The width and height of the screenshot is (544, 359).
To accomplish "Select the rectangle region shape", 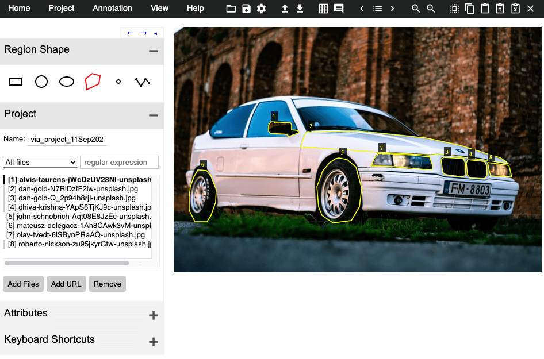I will [x=16, y=82].
